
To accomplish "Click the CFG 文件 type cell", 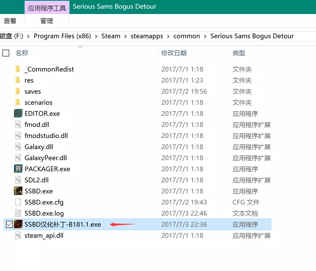I will click(246, 202).
